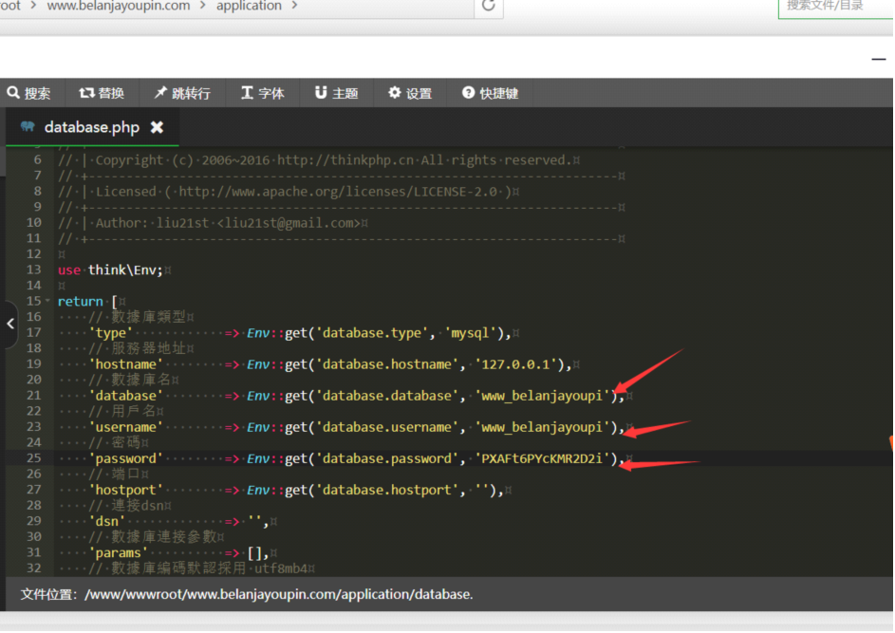The width and height of the screenshot is (895, 633).
Task: Open the 搜索 search tool
Action: 29,93
